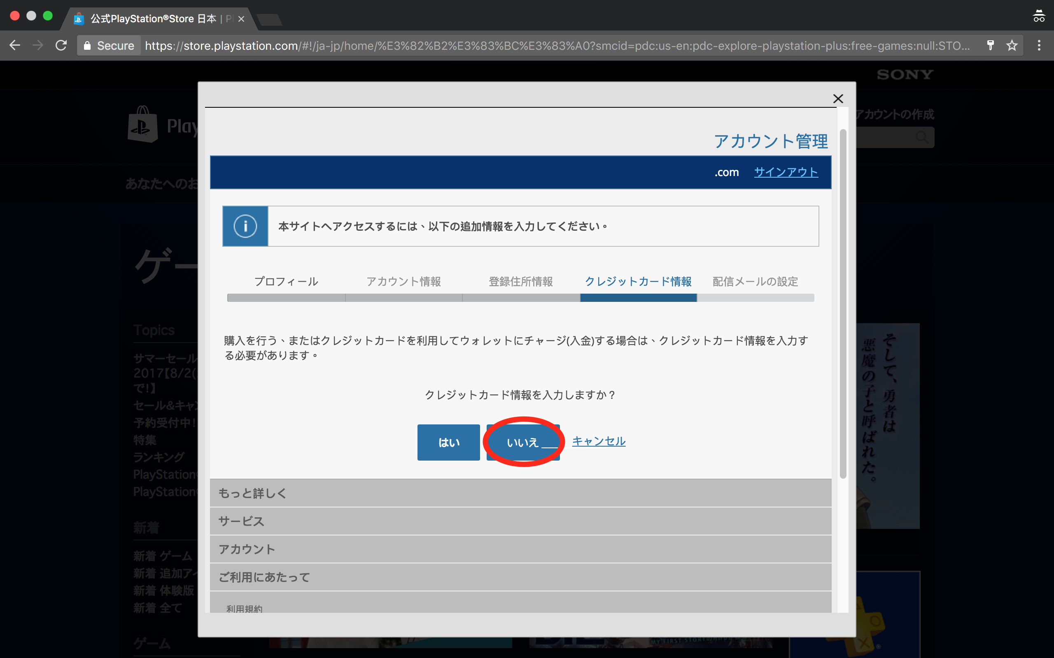Image resolution: width=1054 pixels, height=658 pixels.
Task: Open Chrome three-dot menu
Action: pyautogui.click(x=1039, y=45)
